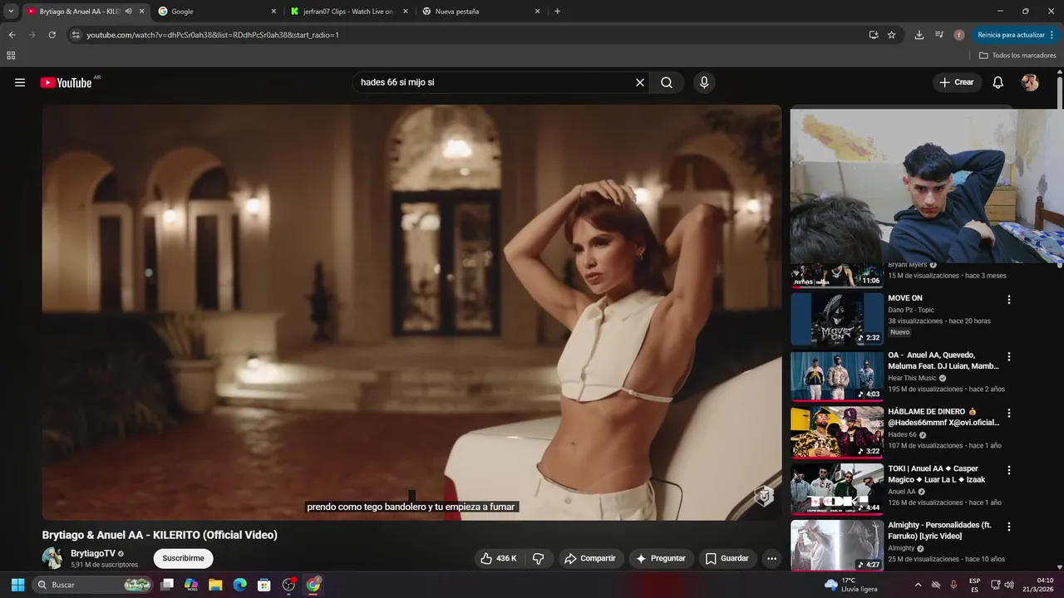The width and height of the screenshot is (1064, 598).
Task: Start voice search with microphone
Action: [x=704, y=82]
